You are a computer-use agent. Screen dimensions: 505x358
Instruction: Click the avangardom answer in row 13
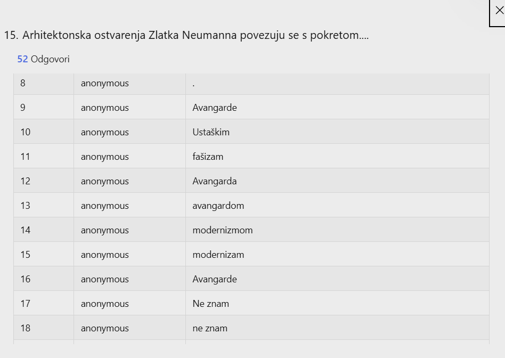(218, 206)
